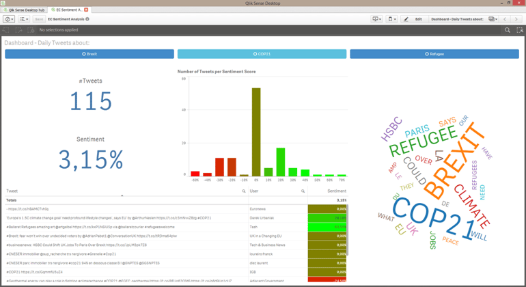Screen dimensions: 526x287
Task: Step forward in selections
Action: point(18,30)
